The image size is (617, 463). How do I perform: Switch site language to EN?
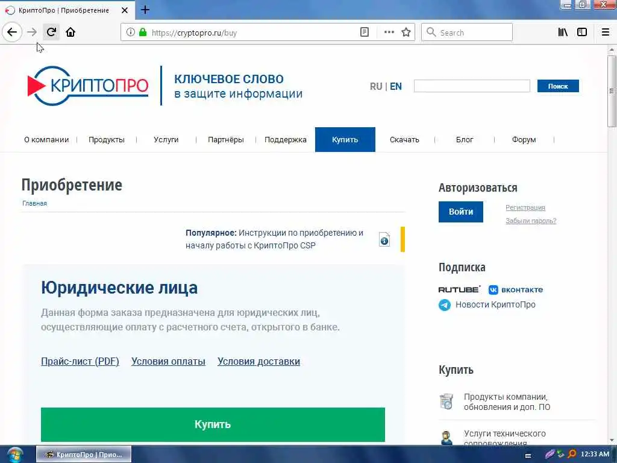pyautogui.click(x=396, y=86)
